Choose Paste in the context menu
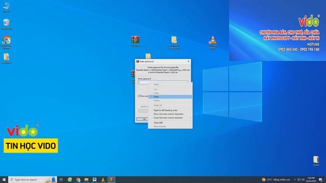 (x=170, y=97)
